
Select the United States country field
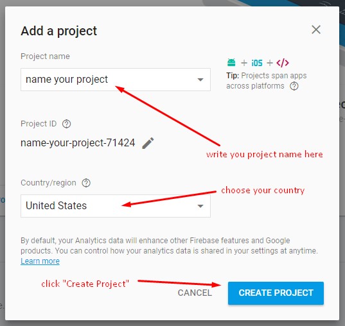(116, 206)
